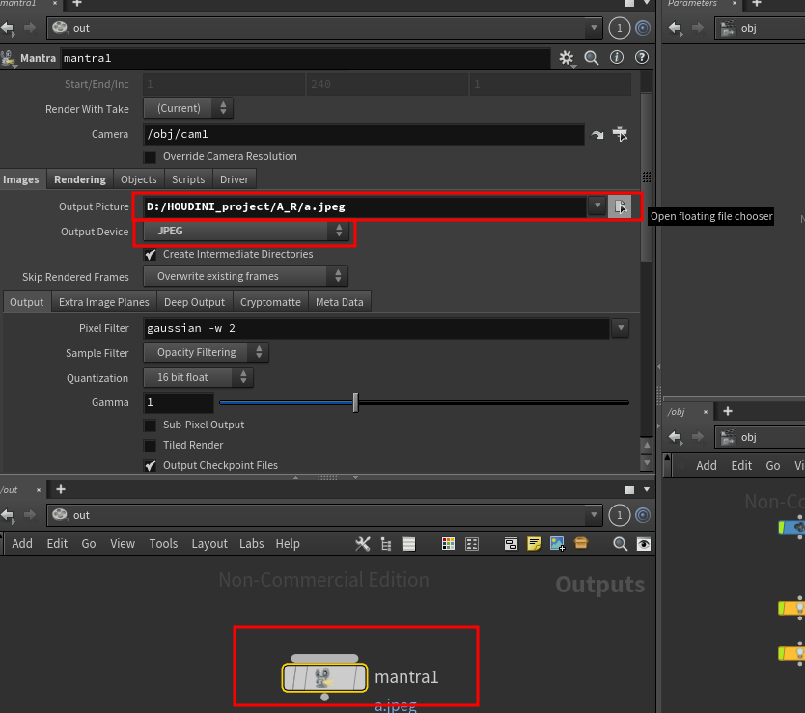Add a sticky note with the toolbar icon

pyautogui.click(x=534, y=544)
